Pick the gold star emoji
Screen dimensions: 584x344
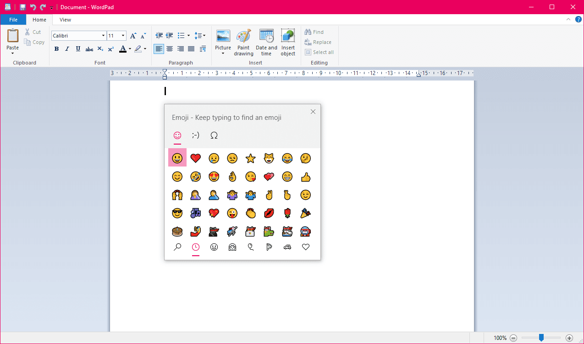[x=250, y=158]
